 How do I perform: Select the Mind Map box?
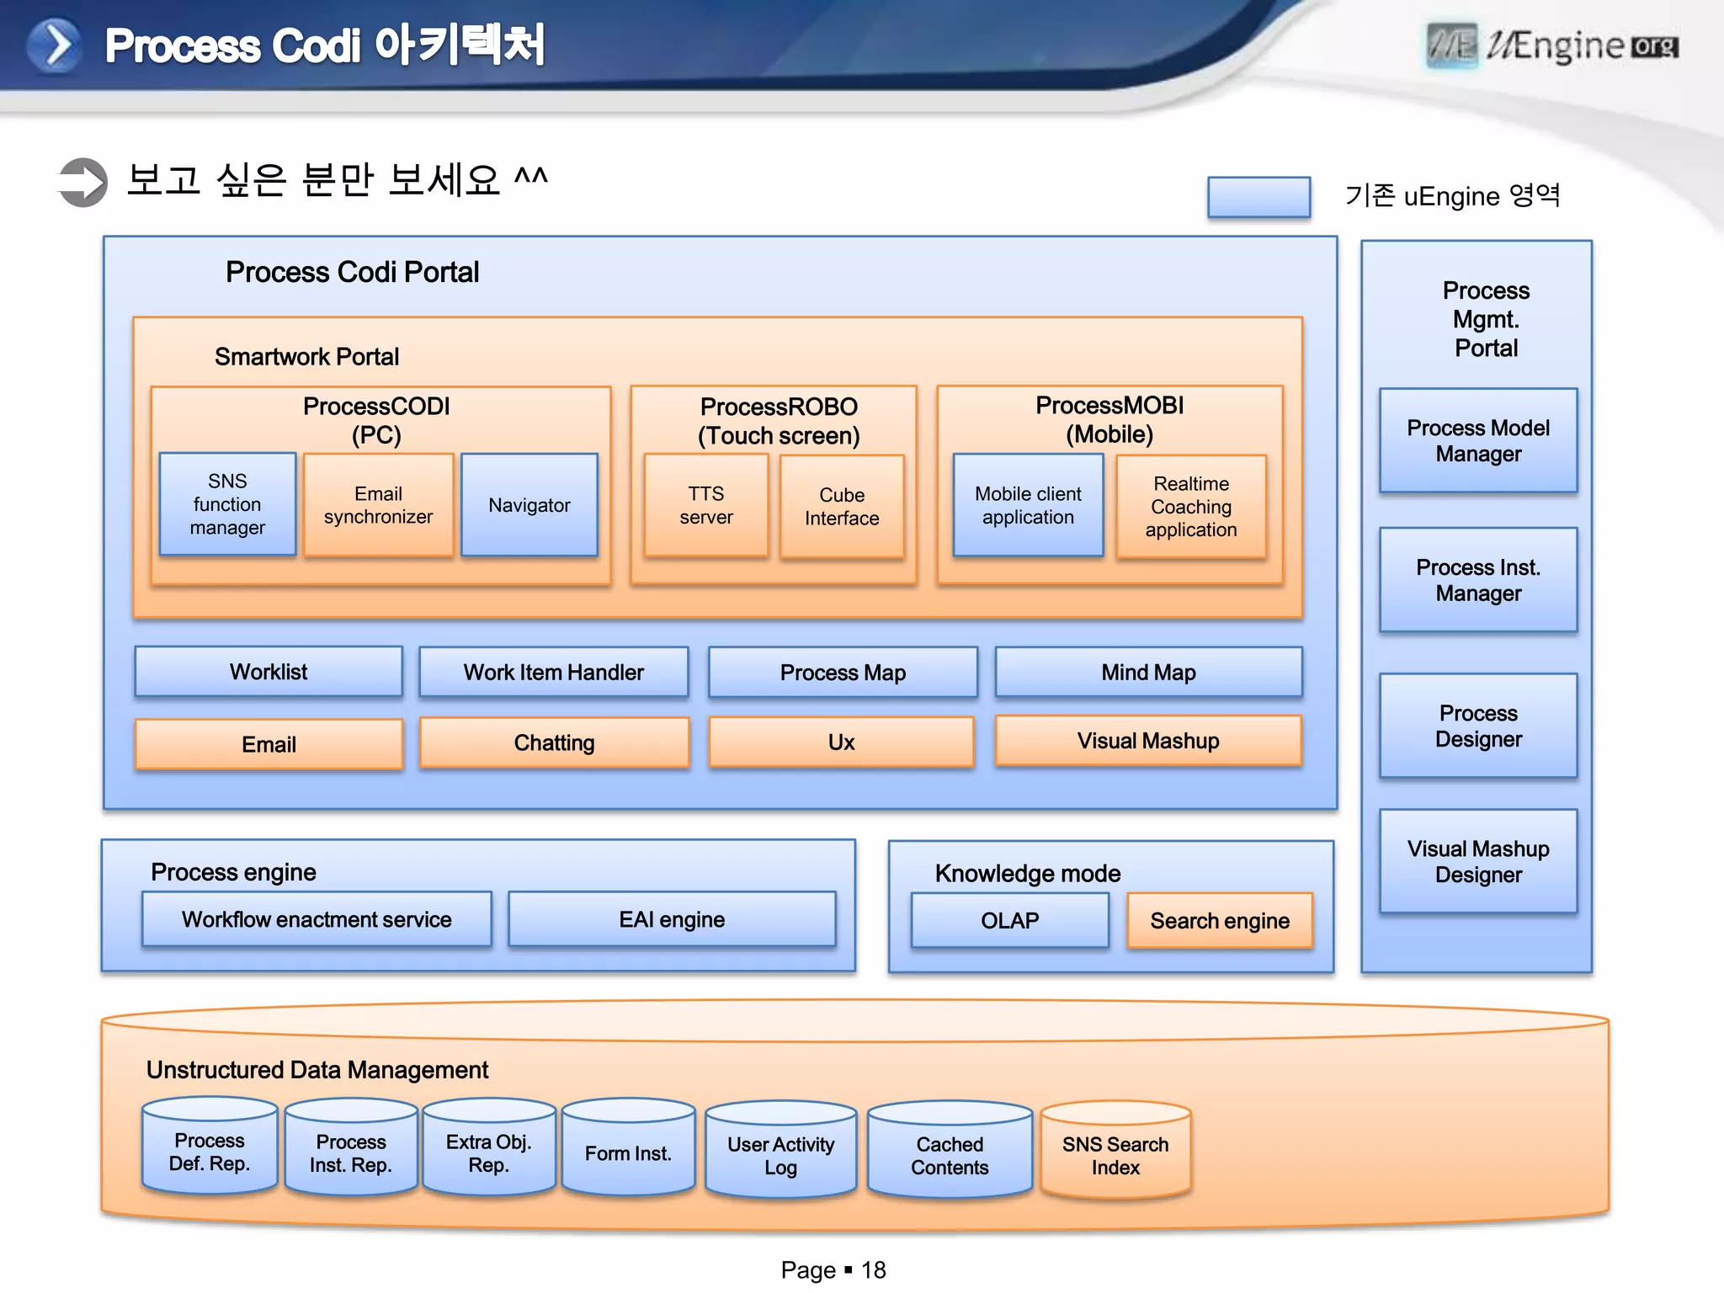[1147, 672]
